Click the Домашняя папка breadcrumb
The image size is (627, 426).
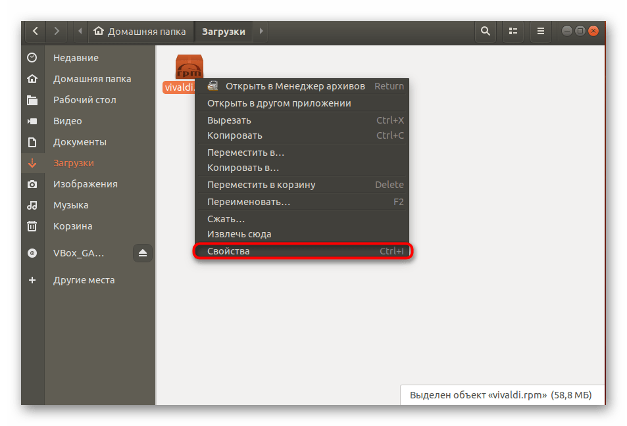click(139, 31)
